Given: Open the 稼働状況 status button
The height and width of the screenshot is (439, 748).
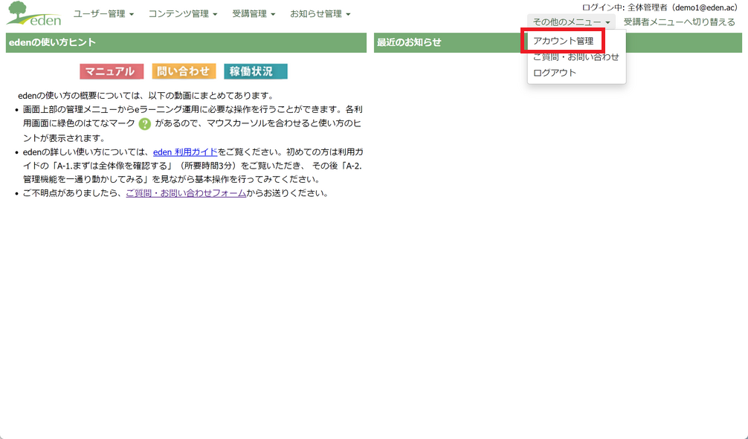Looking at the screenshot, I should coord(256,71).
